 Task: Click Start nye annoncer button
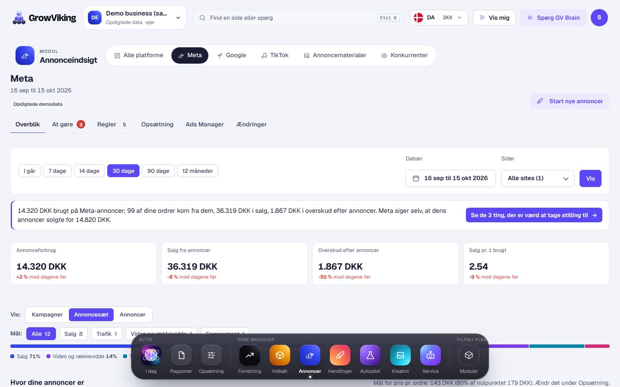coord(570,101)
